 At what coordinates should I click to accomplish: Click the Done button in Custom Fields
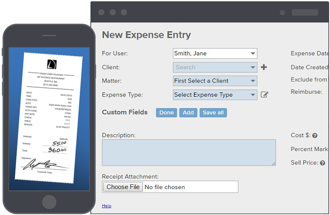[166, 112]
